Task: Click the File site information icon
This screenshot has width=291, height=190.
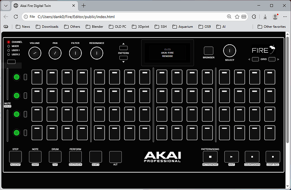Action: [26, 17]
